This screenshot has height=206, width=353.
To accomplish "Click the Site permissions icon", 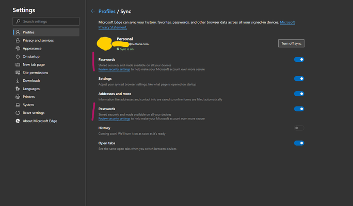I will point(18,73).
